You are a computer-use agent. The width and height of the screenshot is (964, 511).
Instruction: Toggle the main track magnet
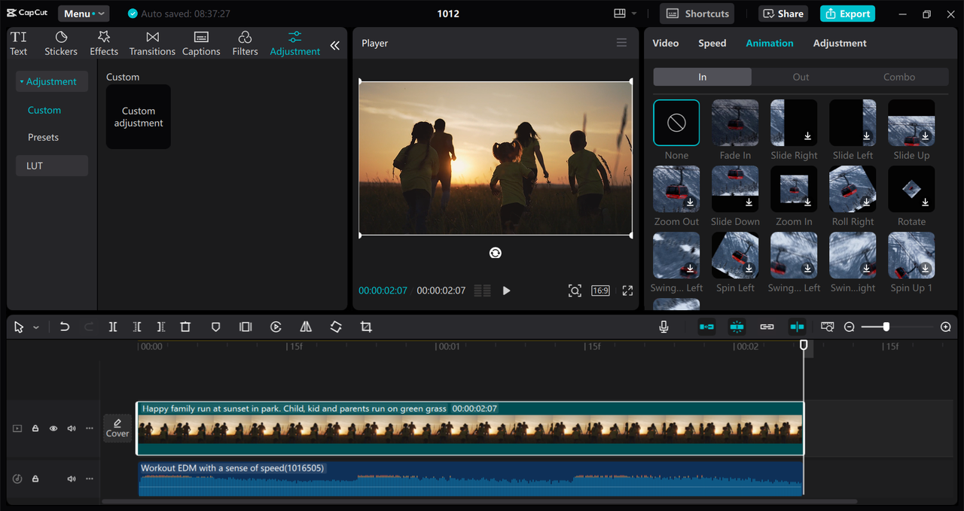(x=706, y=327)
